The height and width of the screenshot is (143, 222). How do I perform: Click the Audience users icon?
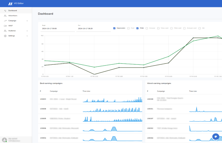[5, 31]
